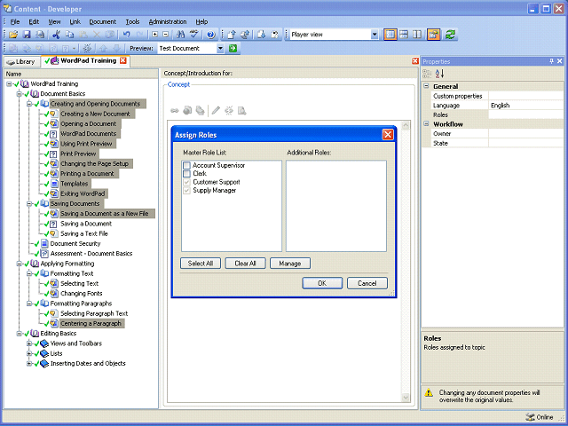Viewport: 568px width, 426px height.
Task: Select the Changing Fonts topic
Action: [81, 294]
